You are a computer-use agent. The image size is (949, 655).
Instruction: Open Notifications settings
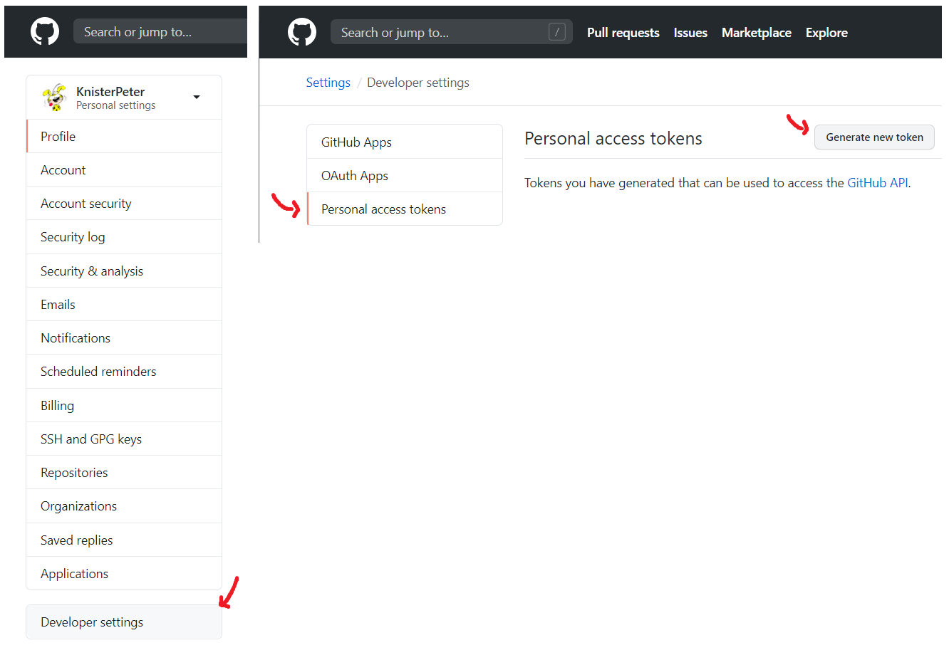(124, 337)
